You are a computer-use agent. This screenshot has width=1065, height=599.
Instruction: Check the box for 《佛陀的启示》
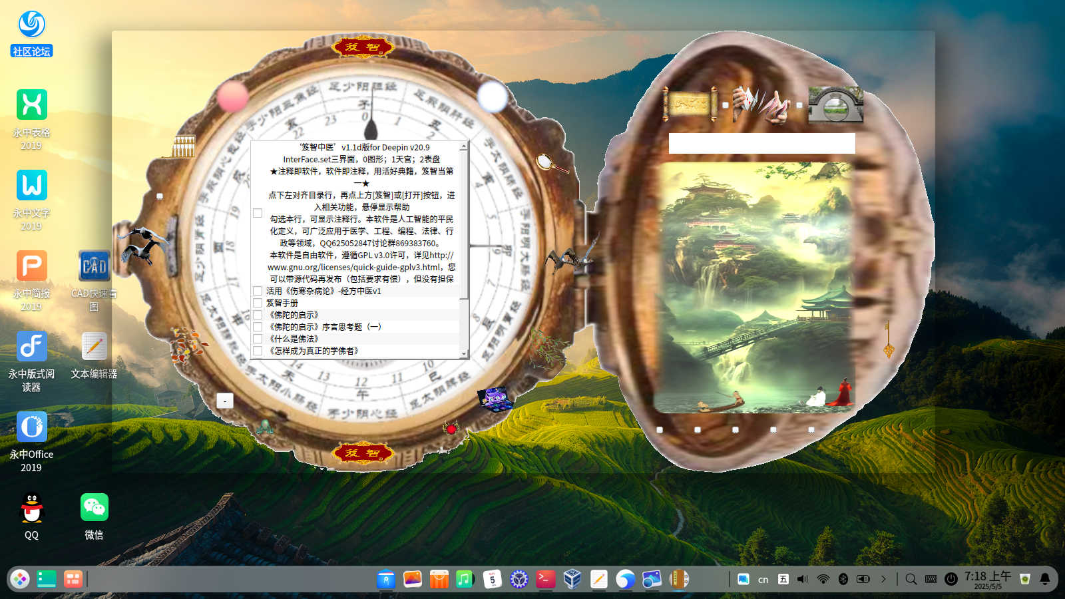(x=258, y=315)
